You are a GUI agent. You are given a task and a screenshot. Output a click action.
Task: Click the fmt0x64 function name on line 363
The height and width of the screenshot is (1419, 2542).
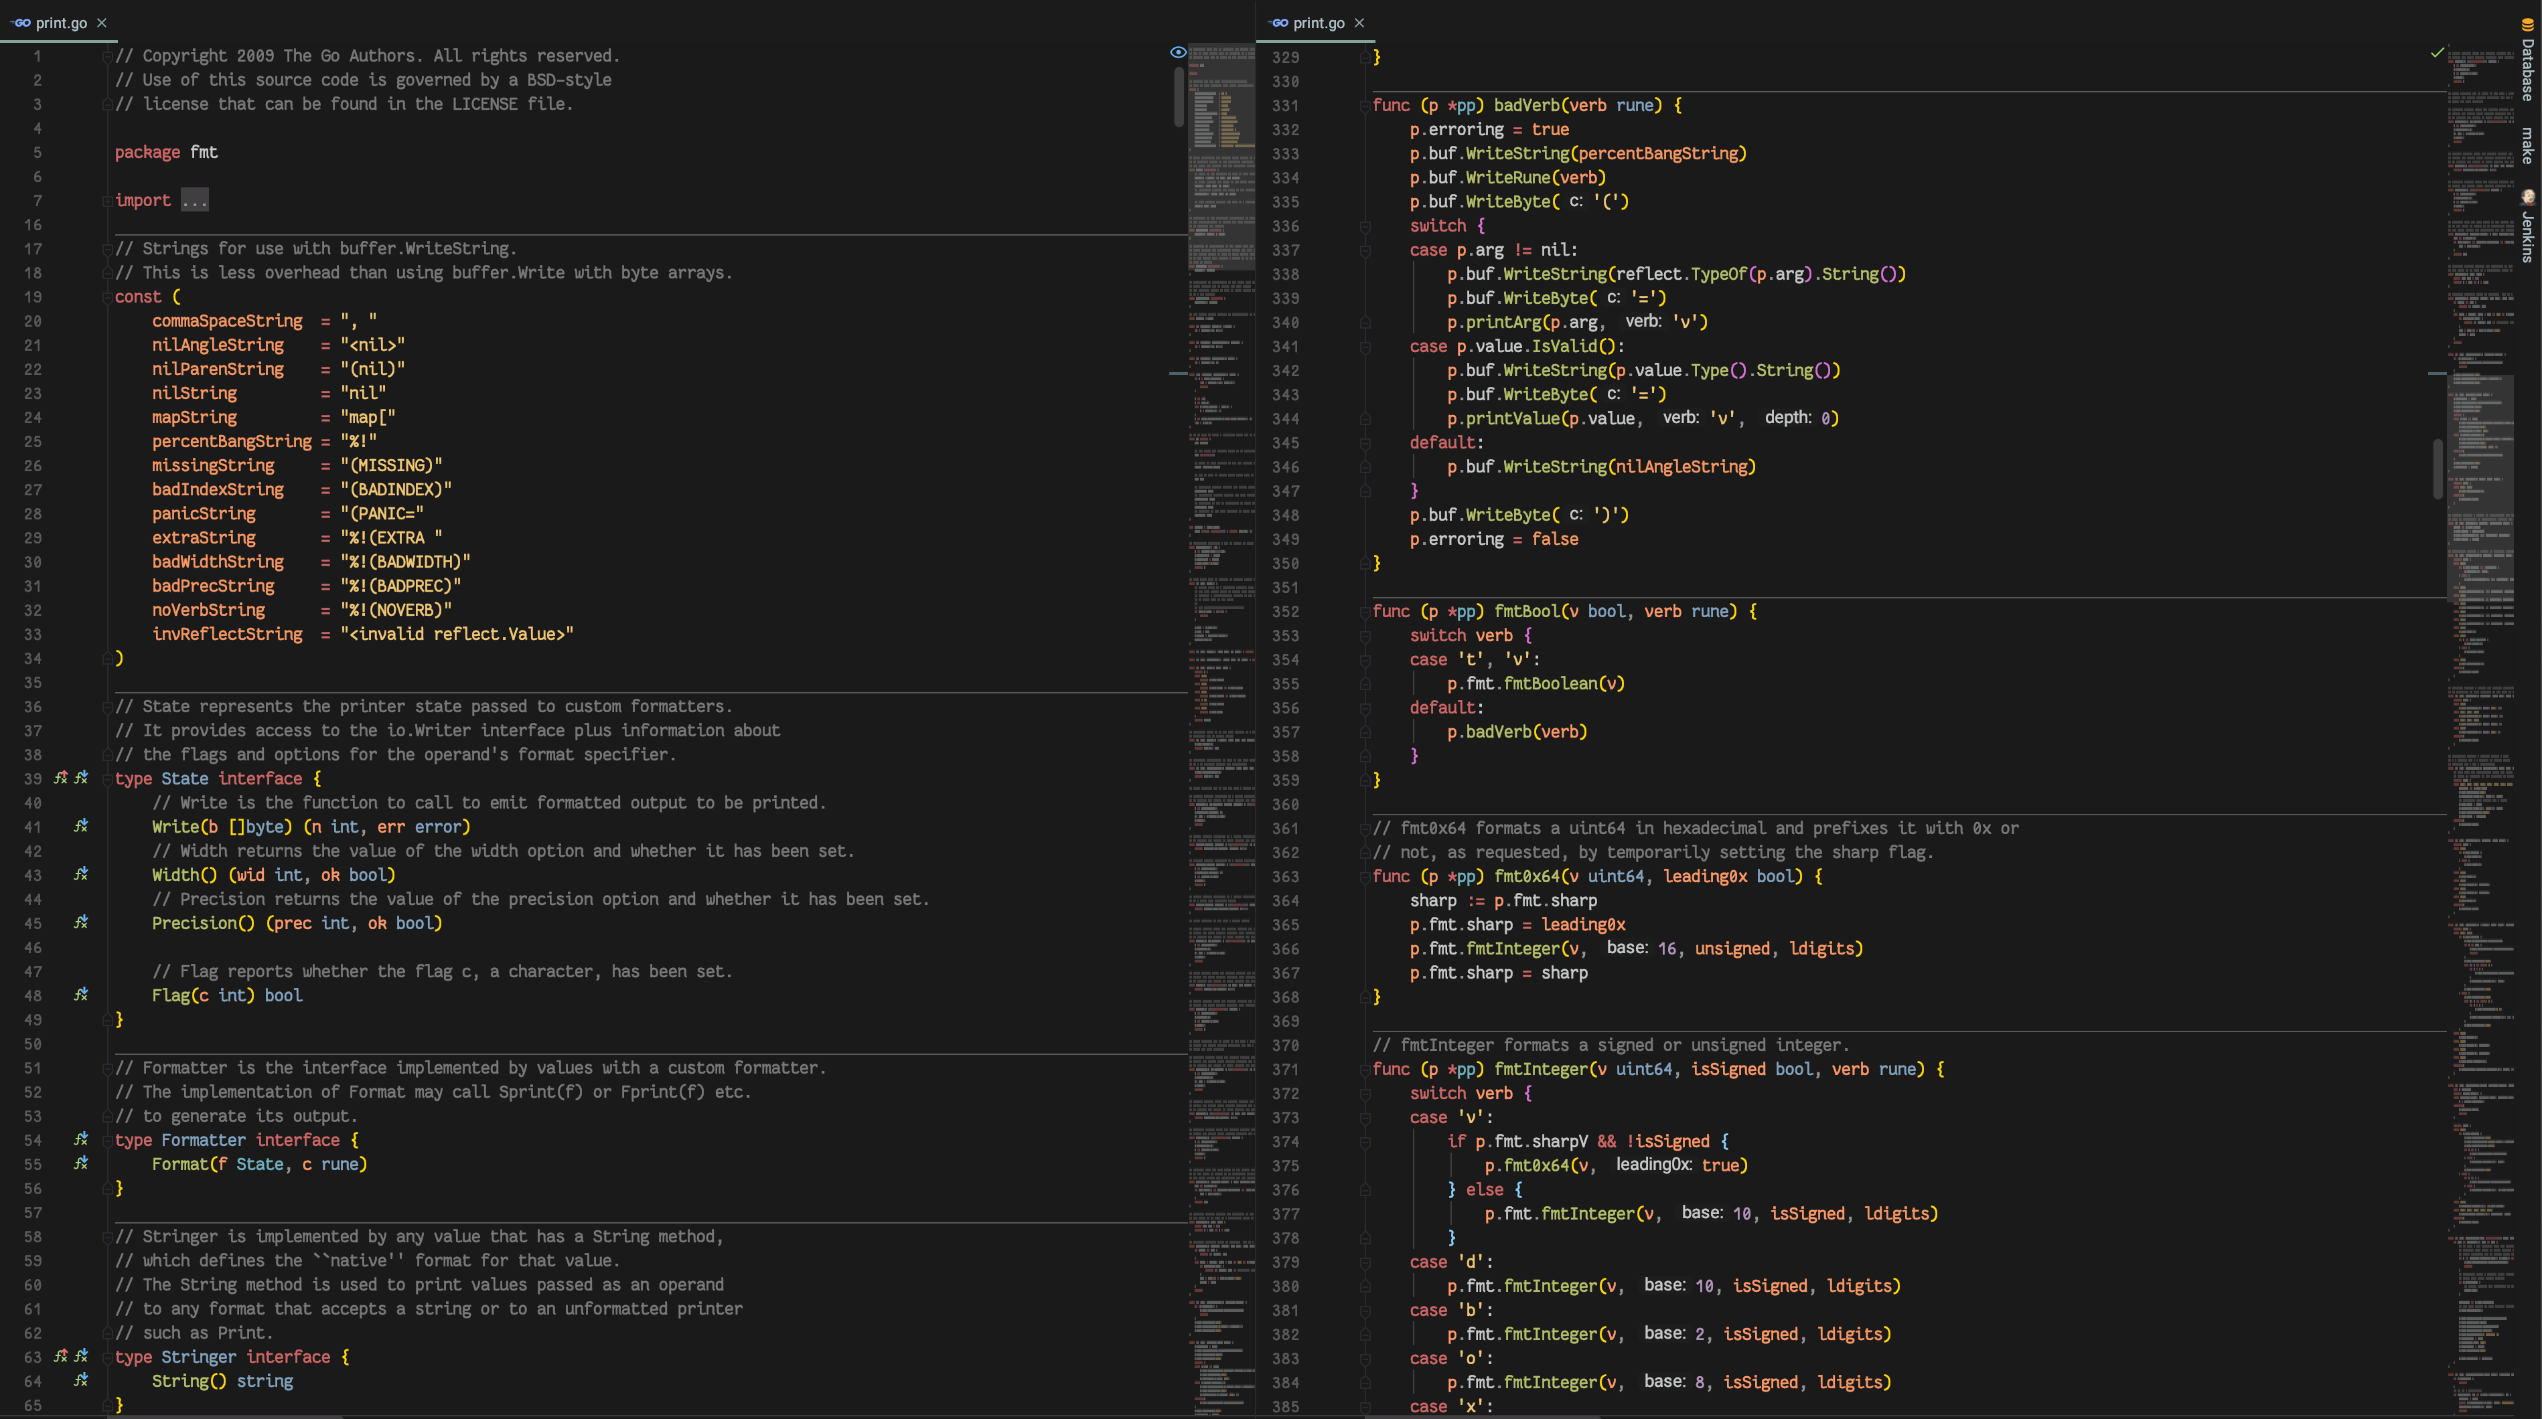click(x=1527, y=875)
